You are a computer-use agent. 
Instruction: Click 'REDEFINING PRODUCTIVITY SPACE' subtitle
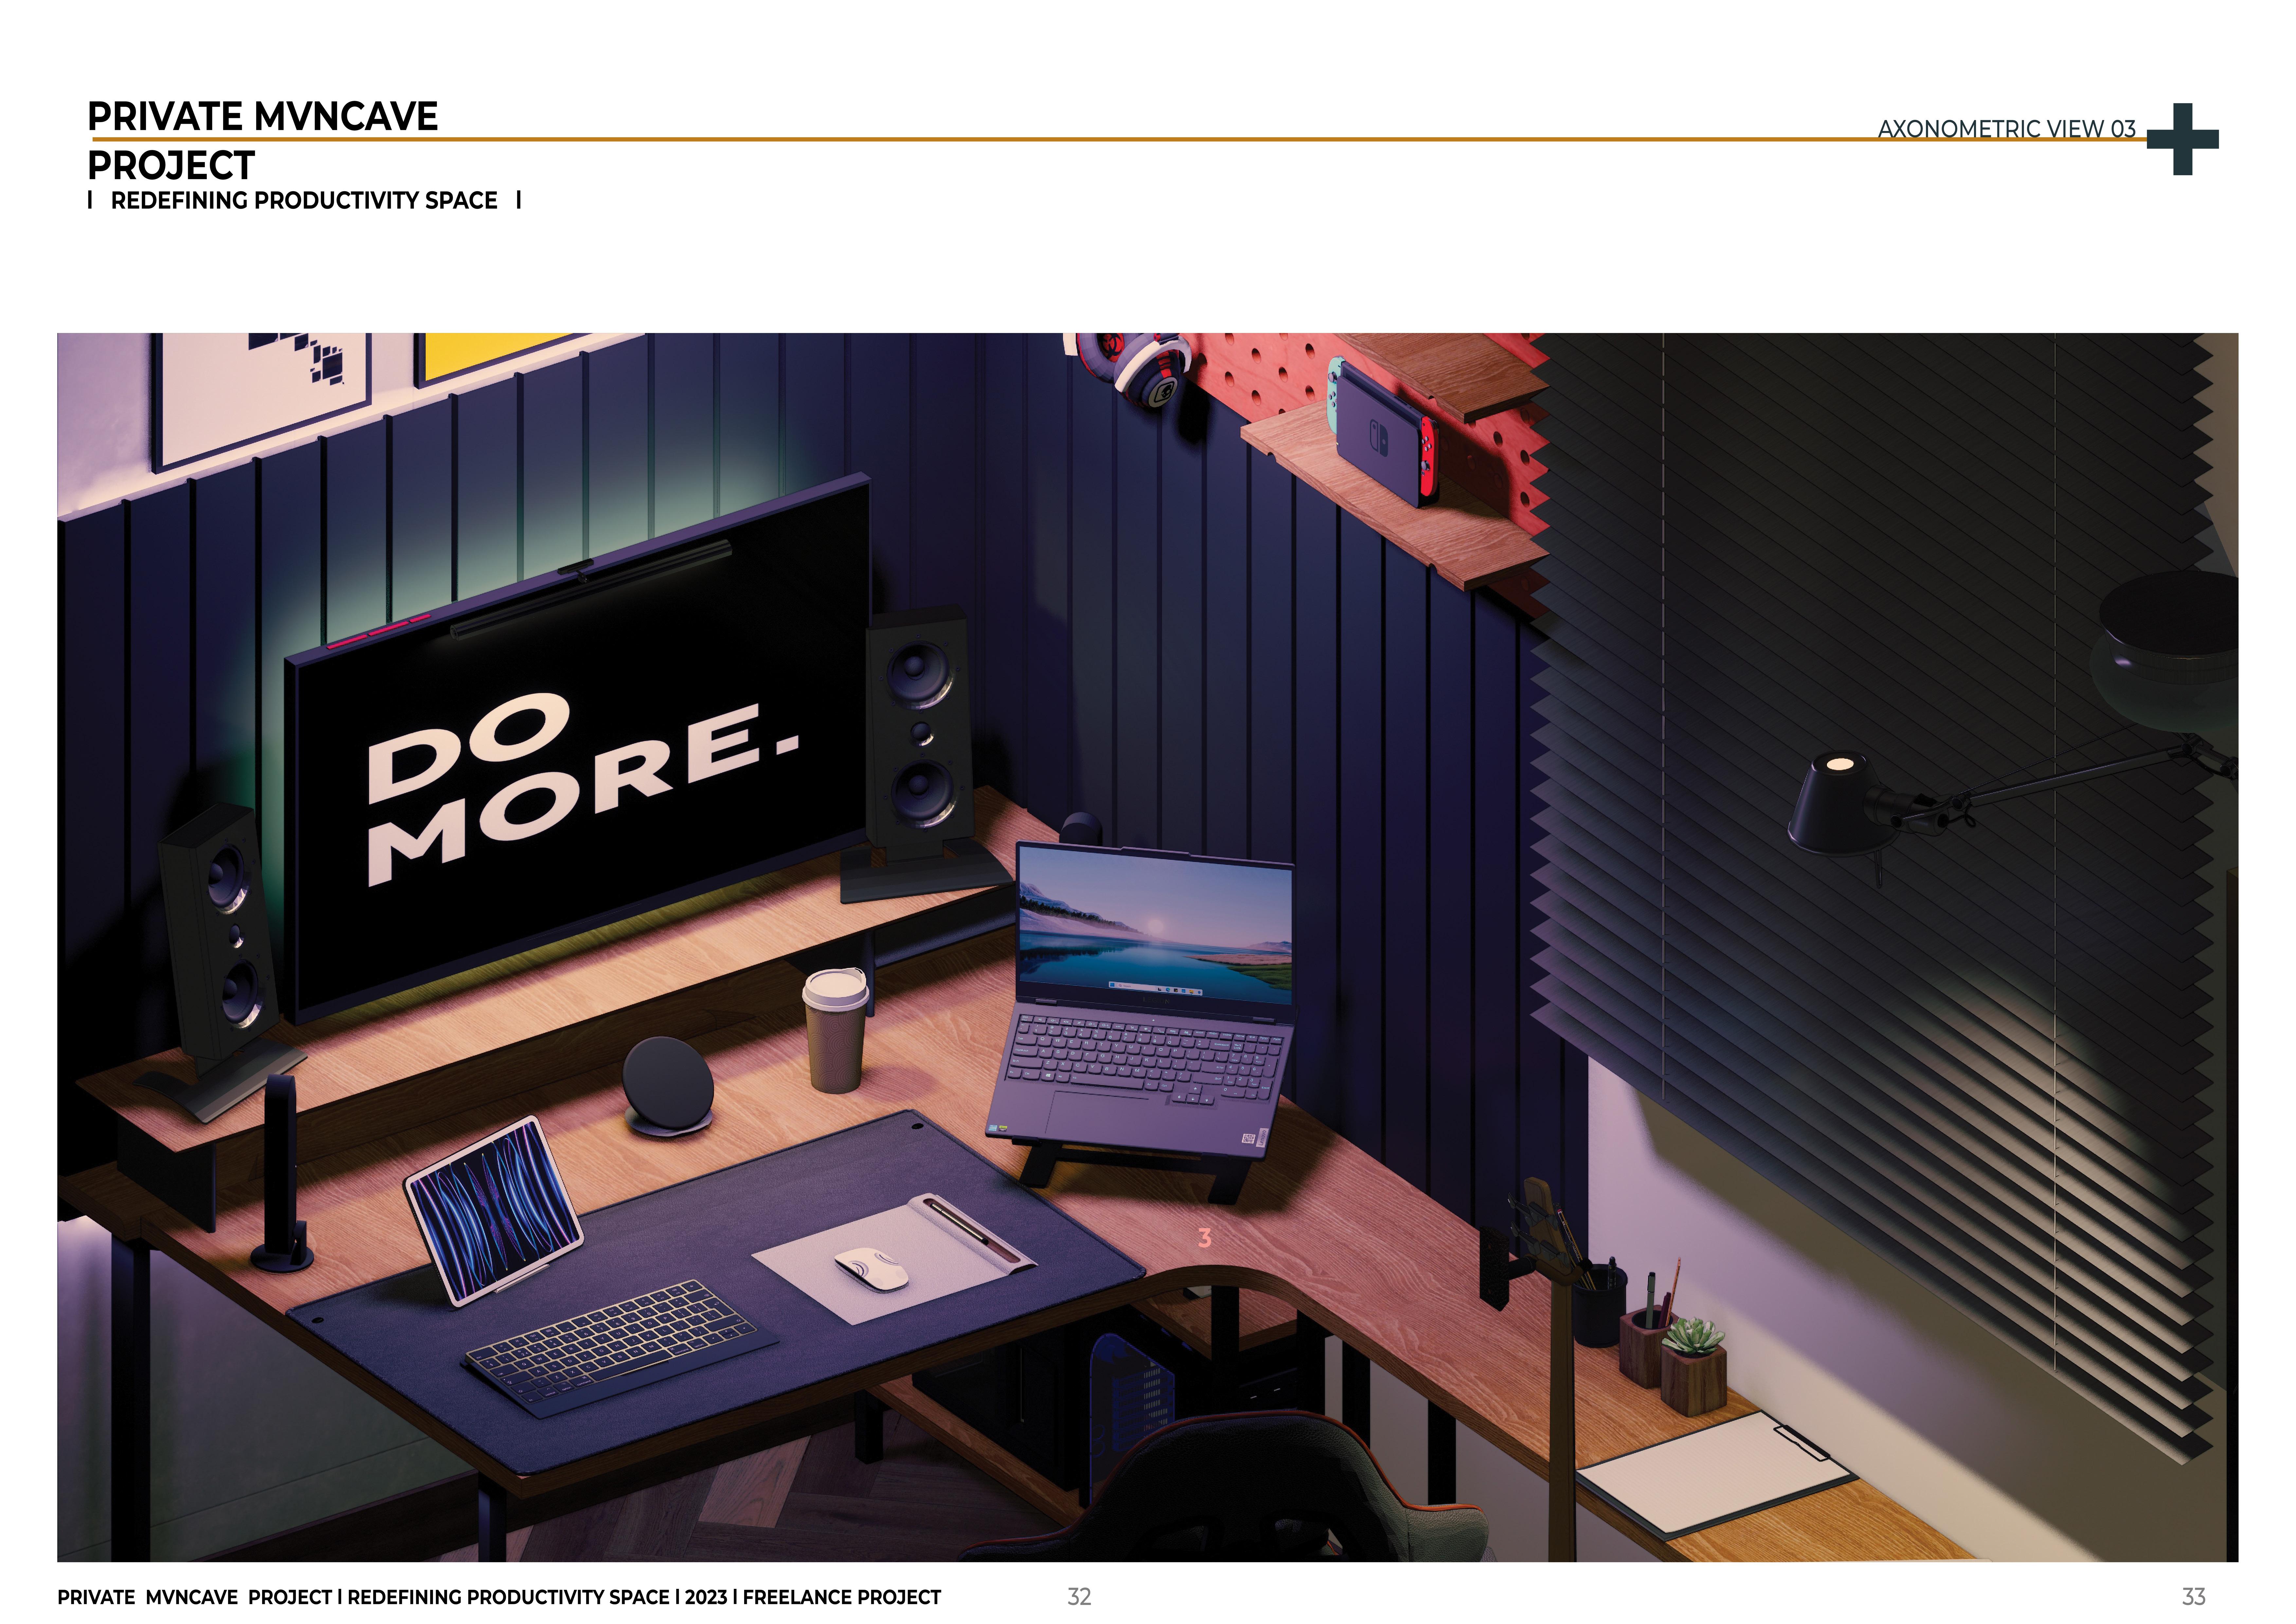[x=304, y=200]
